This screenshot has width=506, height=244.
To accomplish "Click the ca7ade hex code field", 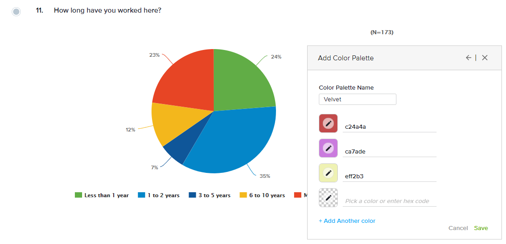I will click(x=389, y=151).
